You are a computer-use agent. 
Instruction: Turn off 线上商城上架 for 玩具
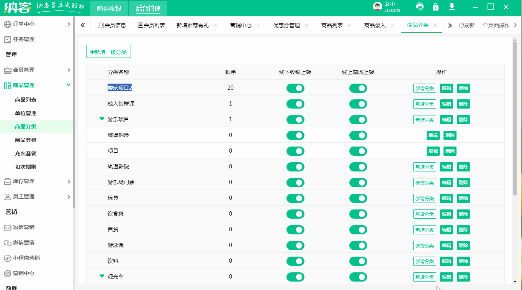pyautogui.click(x=358, y=198)
